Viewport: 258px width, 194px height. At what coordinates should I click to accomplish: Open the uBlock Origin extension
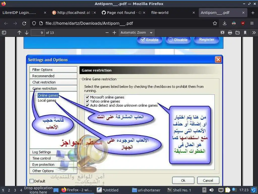[243, 23]
